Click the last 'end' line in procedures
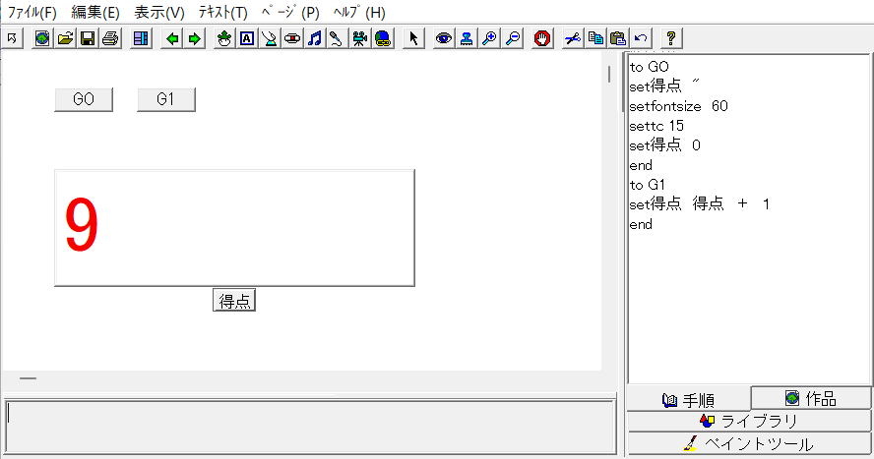The width and height of the screenshot is (874, 459). [641, 224]
